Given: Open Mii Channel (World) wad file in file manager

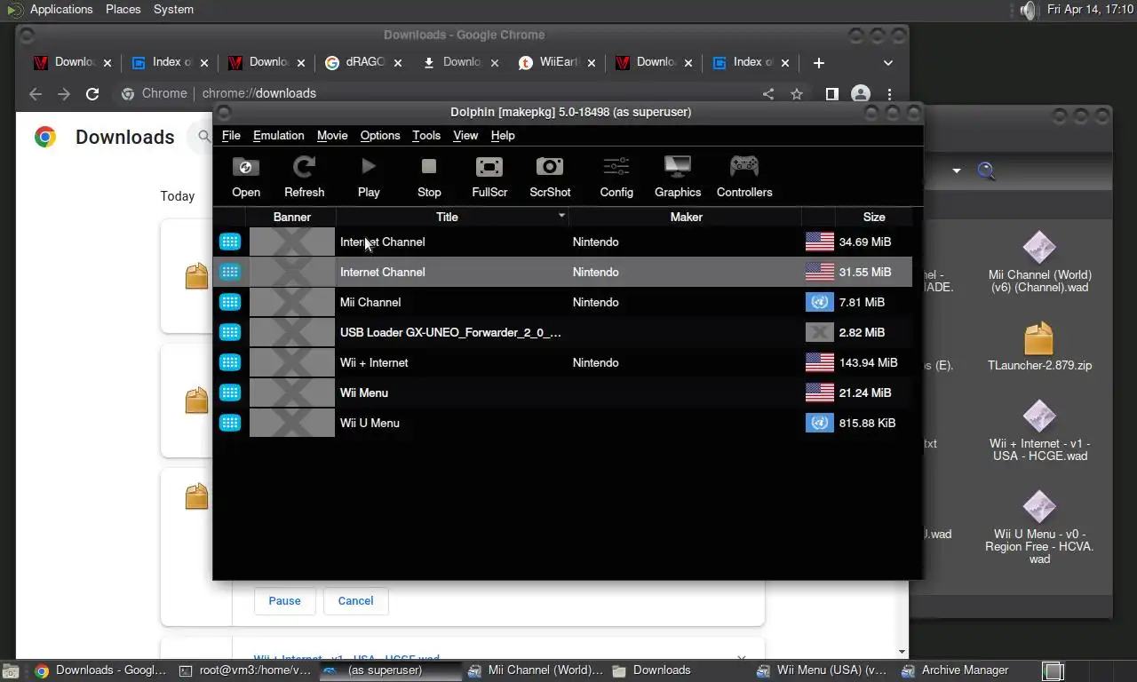Looking at the screenshot, I should [1039, 262].
